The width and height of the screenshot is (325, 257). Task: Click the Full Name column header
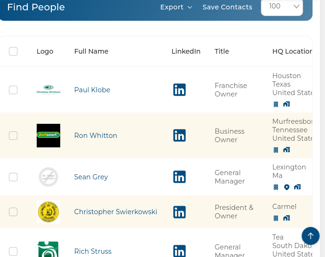click(x=91, y=51)
